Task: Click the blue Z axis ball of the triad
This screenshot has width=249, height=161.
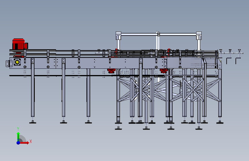Action: 18,143
